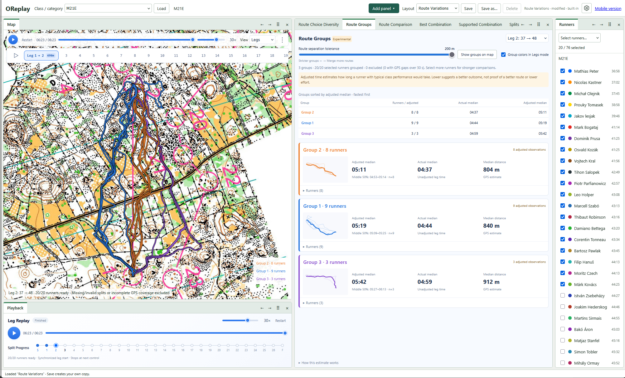Click the Playback panel drag-handle grid icon

click(x=278, y=308)
